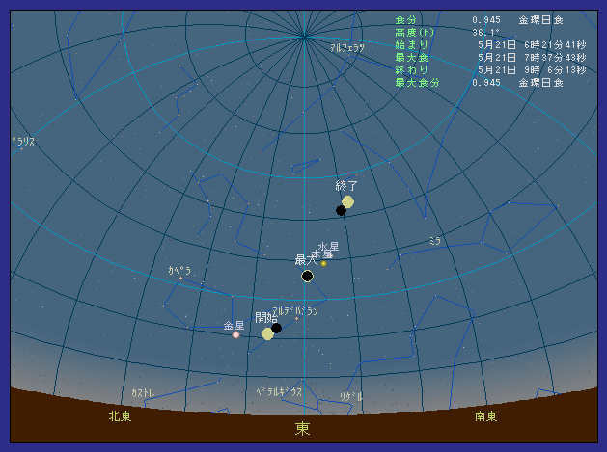Click the Capella (カペラ) star
The image size is (607, 452).
click(180, 278)
